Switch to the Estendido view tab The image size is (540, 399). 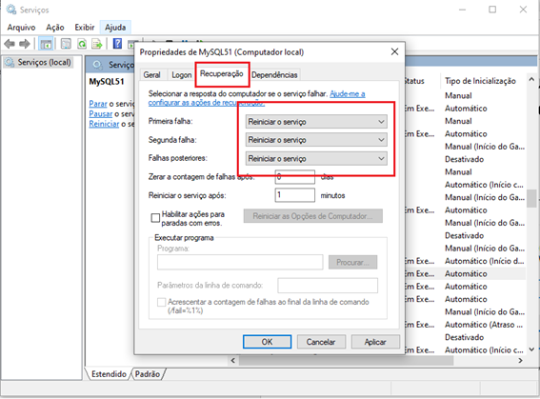pyautogui.click(x=109, y=374)
